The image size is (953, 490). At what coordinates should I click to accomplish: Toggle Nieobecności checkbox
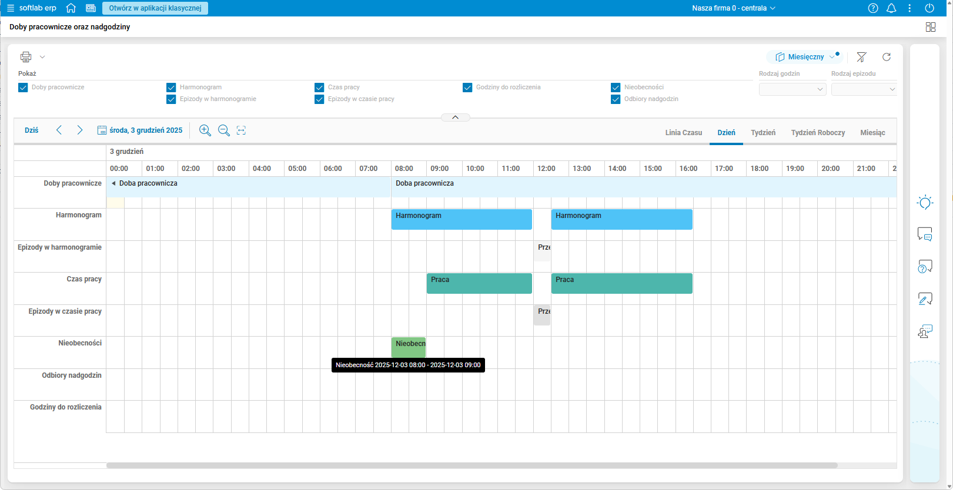pos(616,88)
